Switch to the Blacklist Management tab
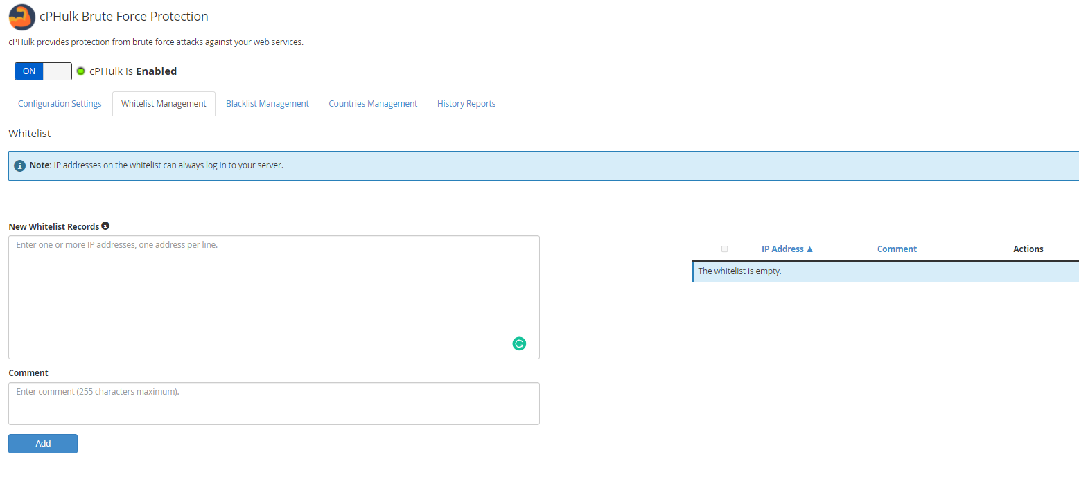1079x477 pixels. pyautogui.click(x=267, y=104)
